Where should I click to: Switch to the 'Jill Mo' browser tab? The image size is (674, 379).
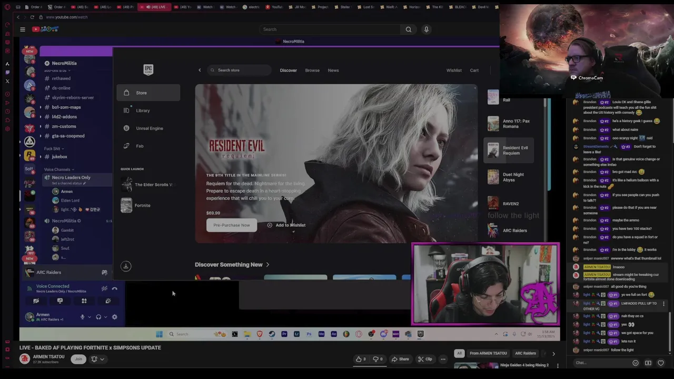coord(298,7)
